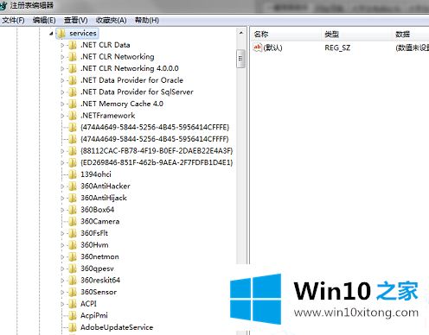Select the 360reskit64 key label
The height and width of the screenshot is (335, 429).
click(x=100, y=281)
